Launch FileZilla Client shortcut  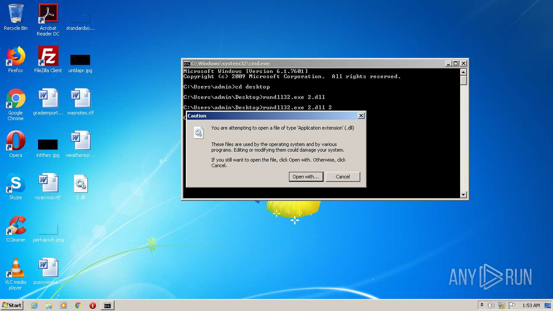[x=48, y=60]
